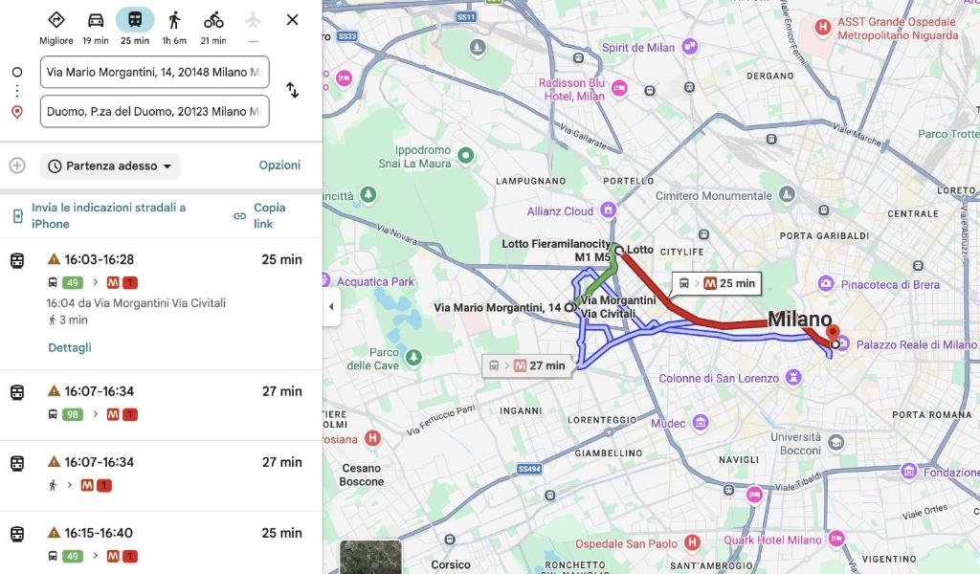The height and width of the screenshot is (574, 980).
Task: Click the origin circle icon beside start field
Action: [17, 73]
